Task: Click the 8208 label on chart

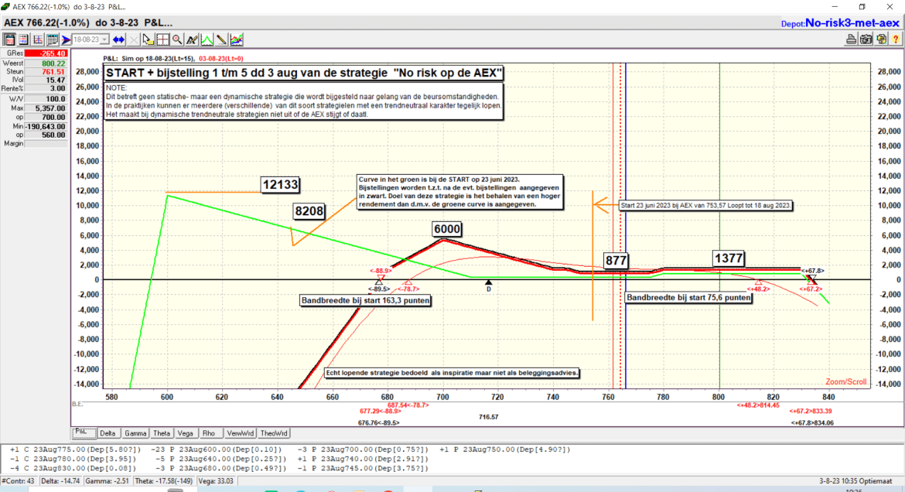Action: [x=309, y=211]
